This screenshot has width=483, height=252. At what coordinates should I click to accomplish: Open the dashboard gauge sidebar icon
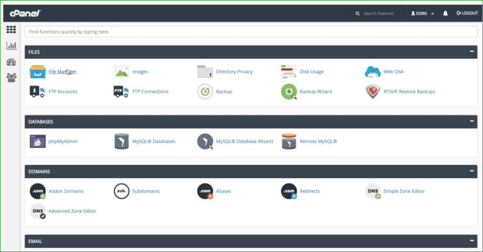(x=11, y=62)
